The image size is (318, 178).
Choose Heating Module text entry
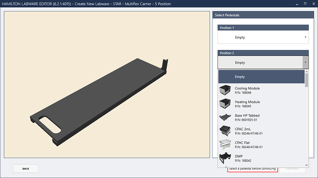click(247, 102)
